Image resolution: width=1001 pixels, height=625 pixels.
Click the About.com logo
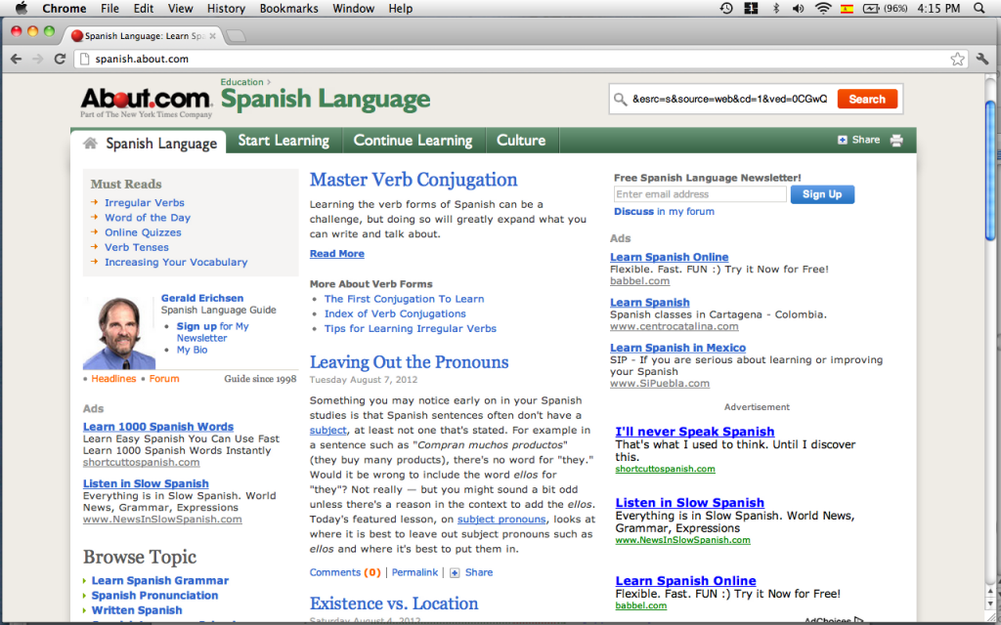pyautogui.click(x=147, y=102)
